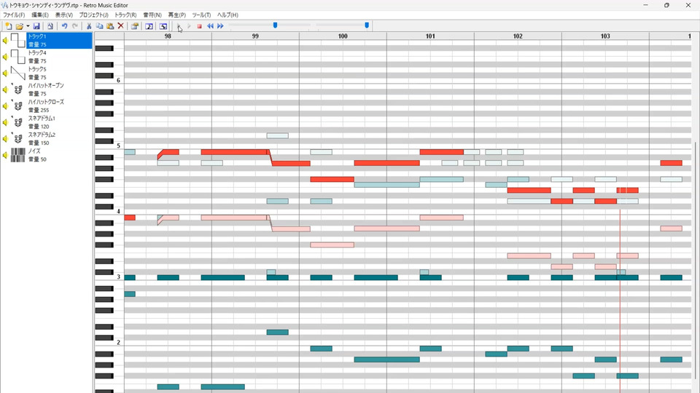Select the スネアドラム2 track name
Viewport: 700px width, 393px height.
click(42, 135)
